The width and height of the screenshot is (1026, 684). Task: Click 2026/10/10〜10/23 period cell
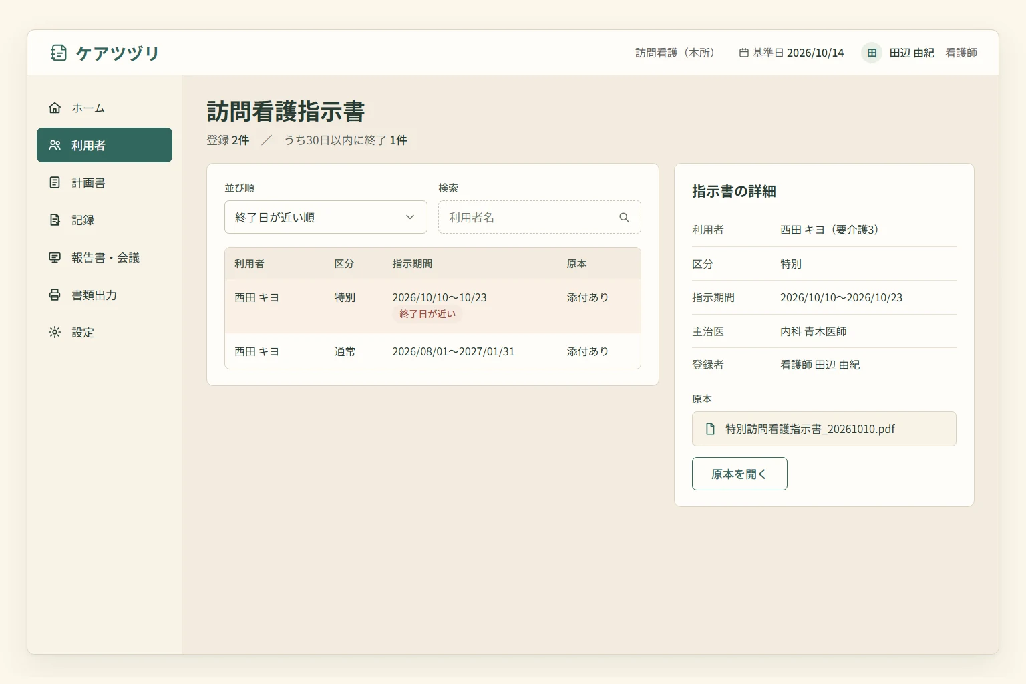pos(440,297)
